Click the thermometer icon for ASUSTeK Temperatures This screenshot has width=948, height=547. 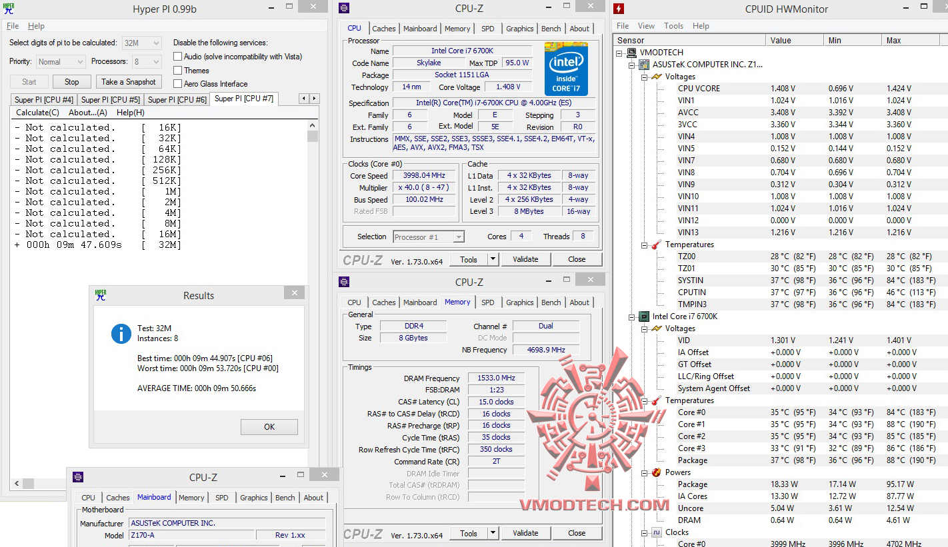(656, 245)
